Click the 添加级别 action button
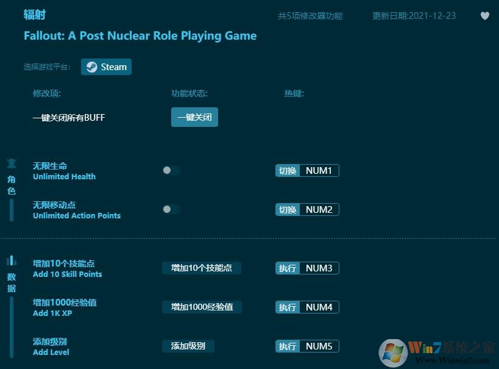Screen dimensions: 499x369 (188, 346)
